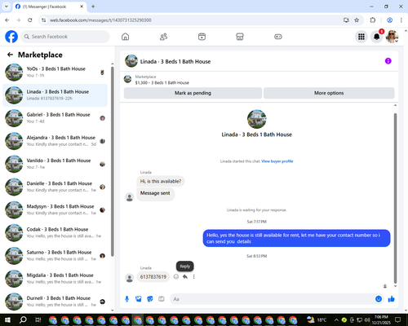Image resolution: width=408 pixels, height=326 pixels.
Task: Open Task View on taskbar
Action: click(38, 319)
